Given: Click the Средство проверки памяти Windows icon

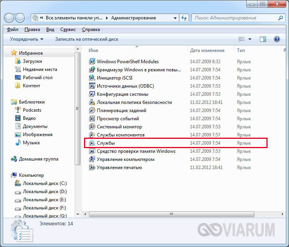Looking at the screenshot, I should (x=92, y=151).
